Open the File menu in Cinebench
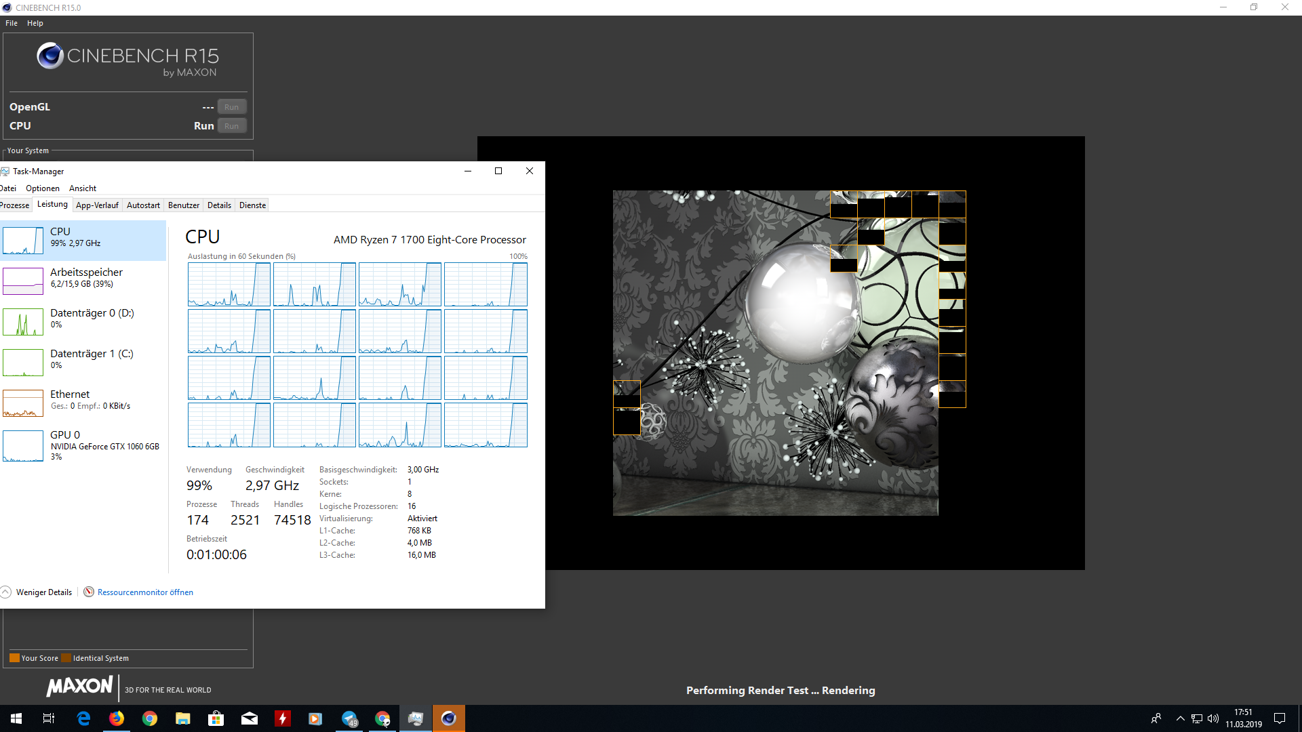Image resolution: width=1302 pixels, height=732 pixels. click(x=12, y=23)
